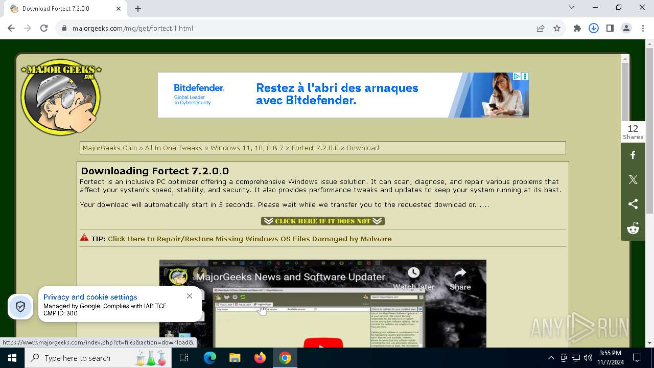The image size is (654, 368).
Task: Open Fortect 7.2.0.0 breadcrumb link
Action: pos(315,148)
